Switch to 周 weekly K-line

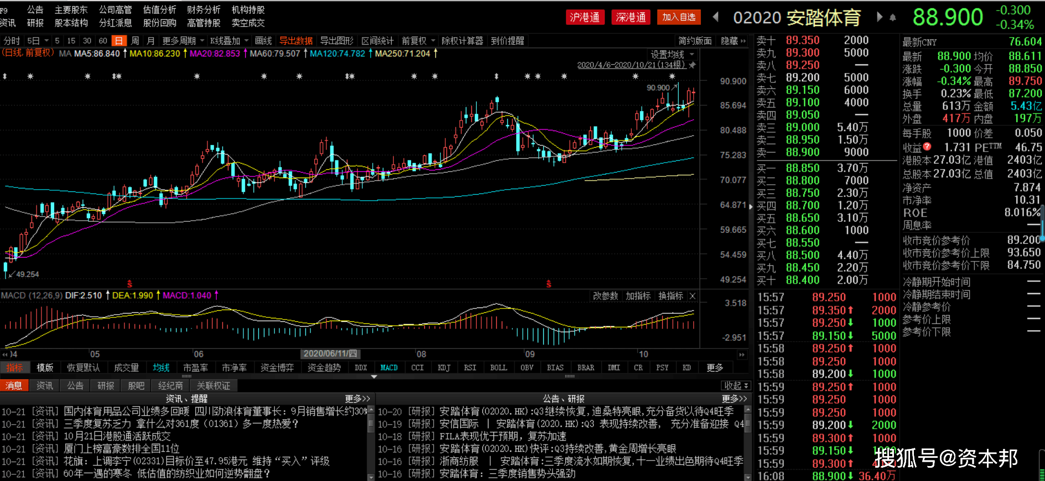(135, 41)
